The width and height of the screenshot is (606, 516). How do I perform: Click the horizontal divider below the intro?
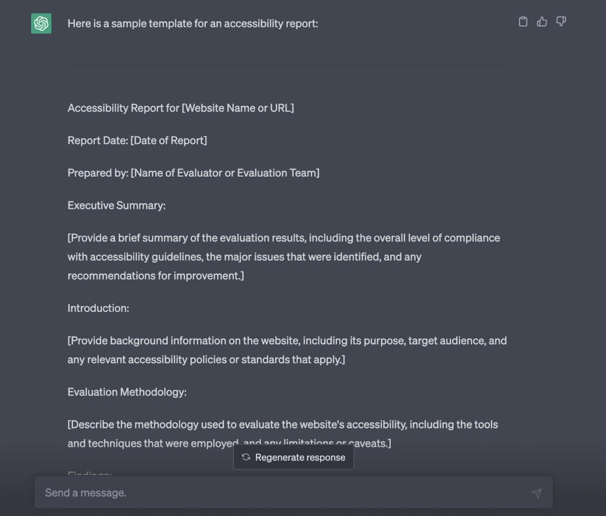288,65
